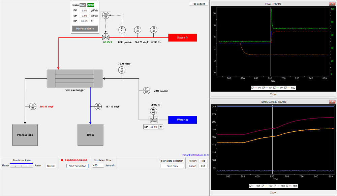Toggle the TI03 temperature trend checkbox
337x196 pixels.
point(275,186)
